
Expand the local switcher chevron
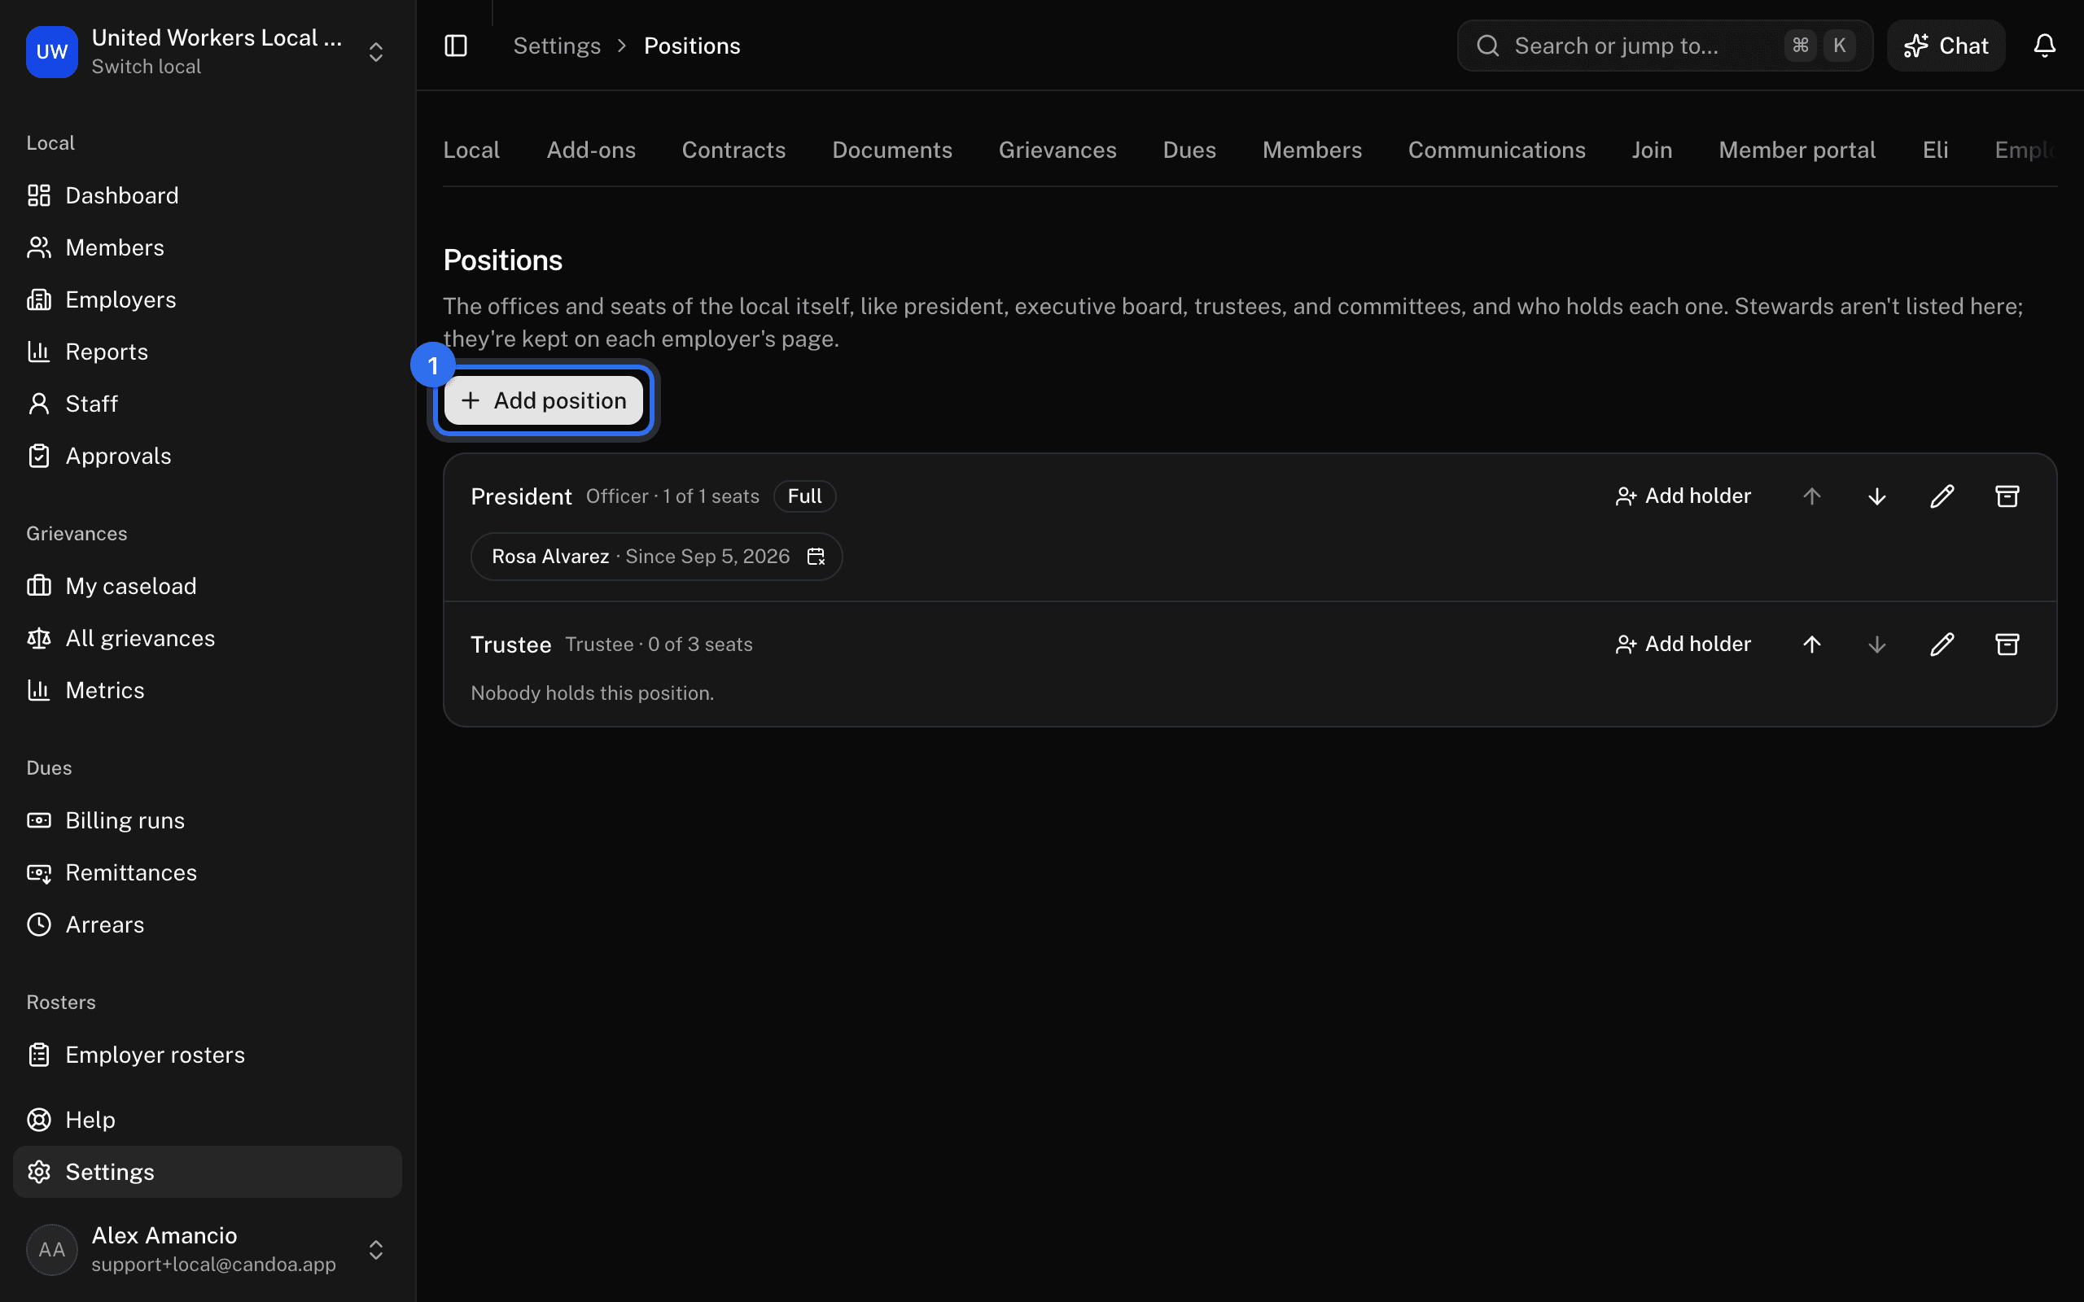(375, 51)
